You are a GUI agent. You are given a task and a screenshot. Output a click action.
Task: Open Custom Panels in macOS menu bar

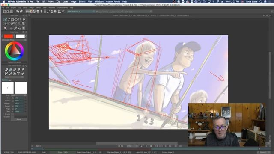[113, 2]
